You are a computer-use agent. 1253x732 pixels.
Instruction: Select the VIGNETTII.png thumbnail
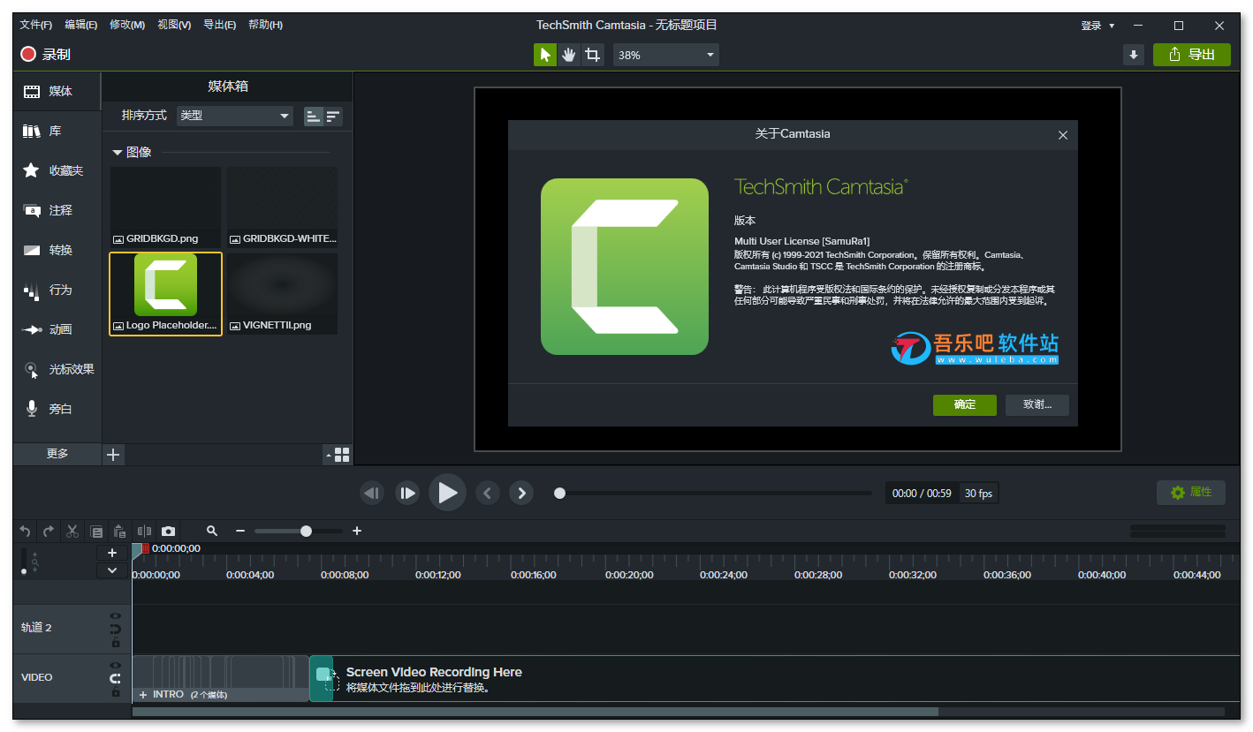282,293
